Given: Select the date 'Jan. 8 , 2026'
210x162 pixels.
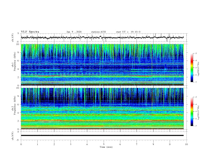Looking at the screenshot, I should point(74,32).
